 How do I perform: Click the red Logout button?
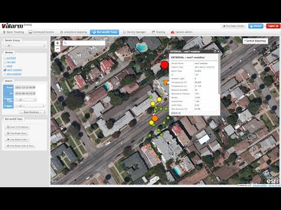[273, 26]
